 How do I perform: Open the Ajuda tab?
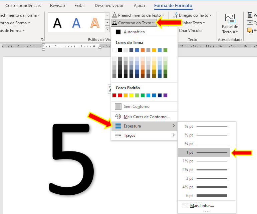139,6
